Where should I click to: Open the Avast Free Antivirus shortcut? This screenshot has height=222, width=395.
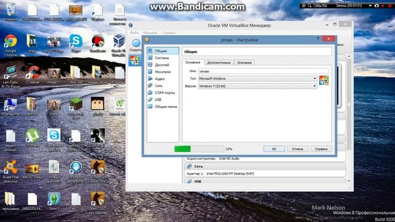coord(10,171)
